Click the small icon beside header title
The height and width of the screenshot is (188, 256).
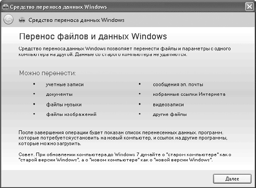tap(22, 20)
